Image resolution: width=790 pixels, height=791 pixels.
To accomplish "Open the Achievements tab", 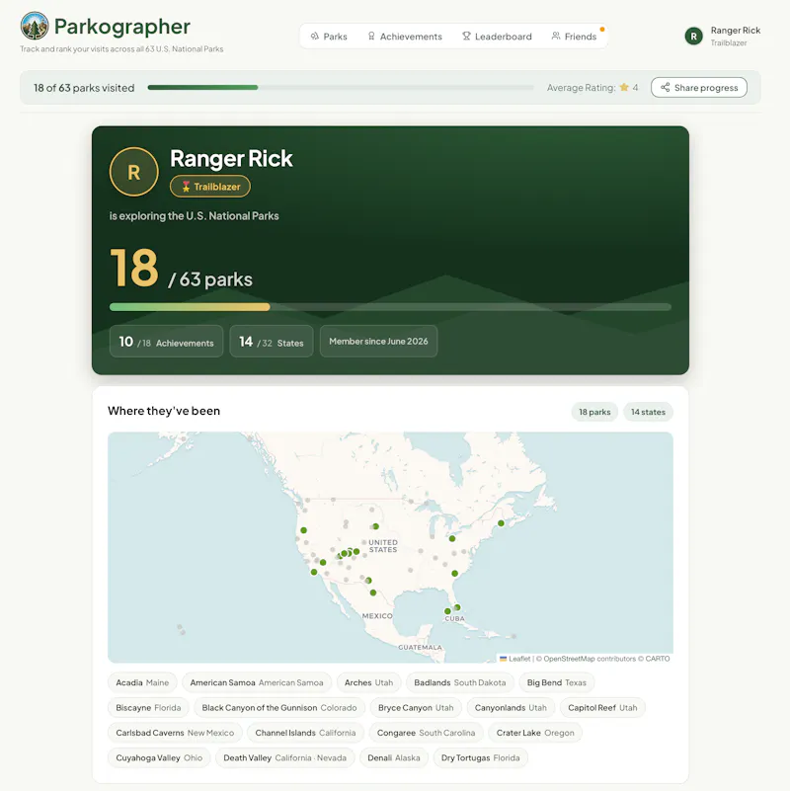I will [405, 37].
